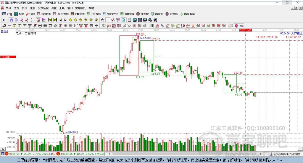Screen dimensions: 303x163
Task: Step chart left with black arrow
Action: point(60,20)
